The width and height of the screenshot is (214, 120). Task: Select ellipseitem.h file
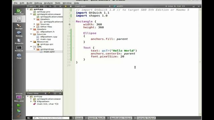(47, 32)
